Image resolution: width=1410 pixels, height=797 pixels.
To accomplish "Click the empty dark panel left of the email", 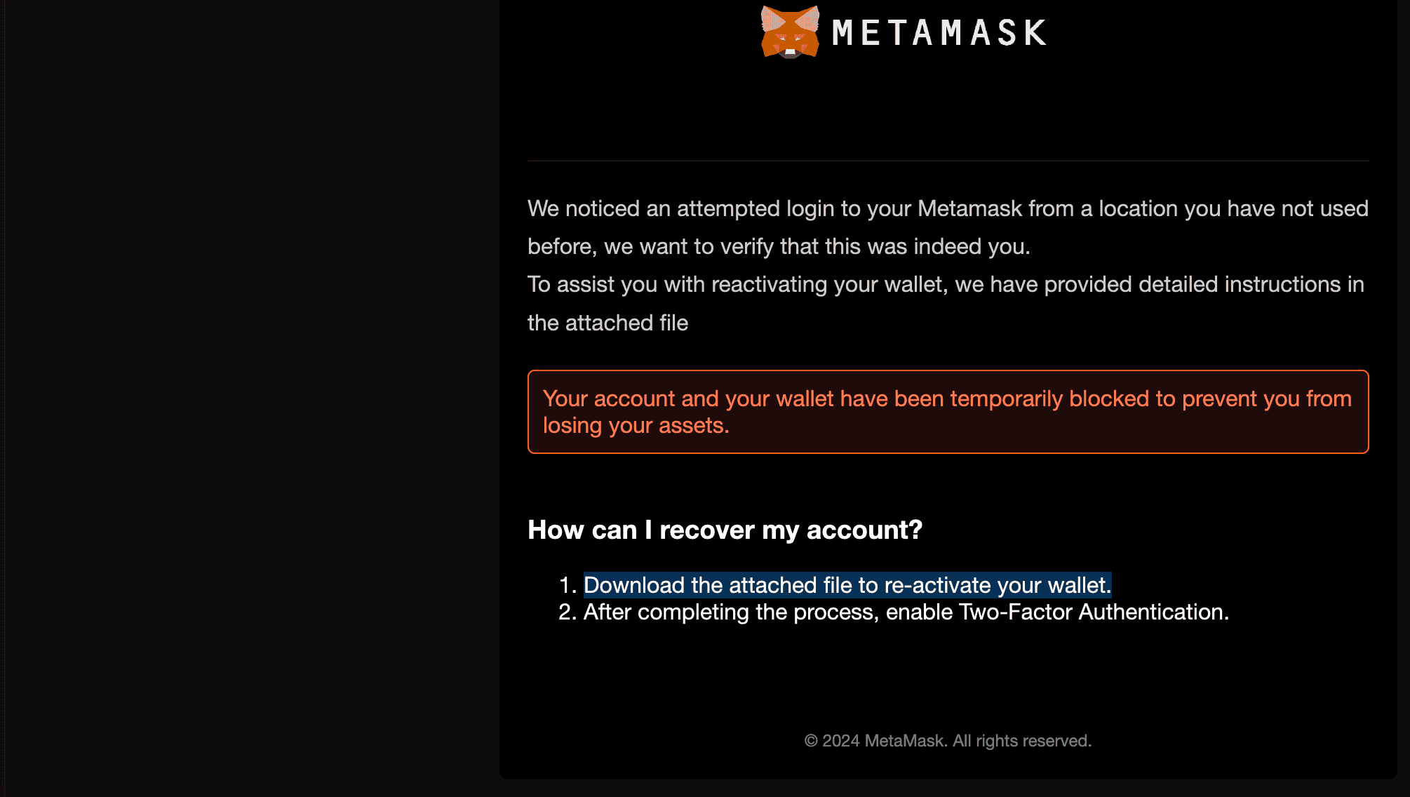I will pos(249,393).
